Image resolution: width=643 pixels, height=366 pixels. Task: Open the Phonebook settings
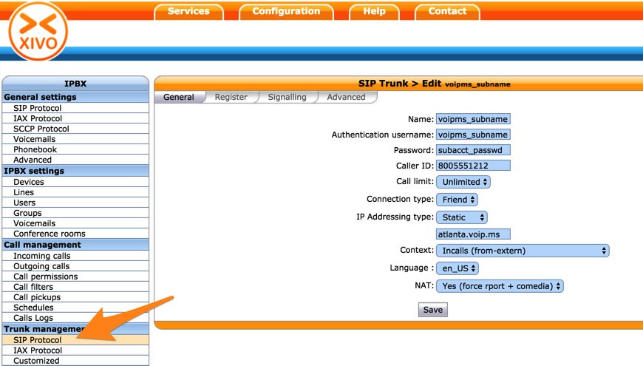tap(75, 149)
